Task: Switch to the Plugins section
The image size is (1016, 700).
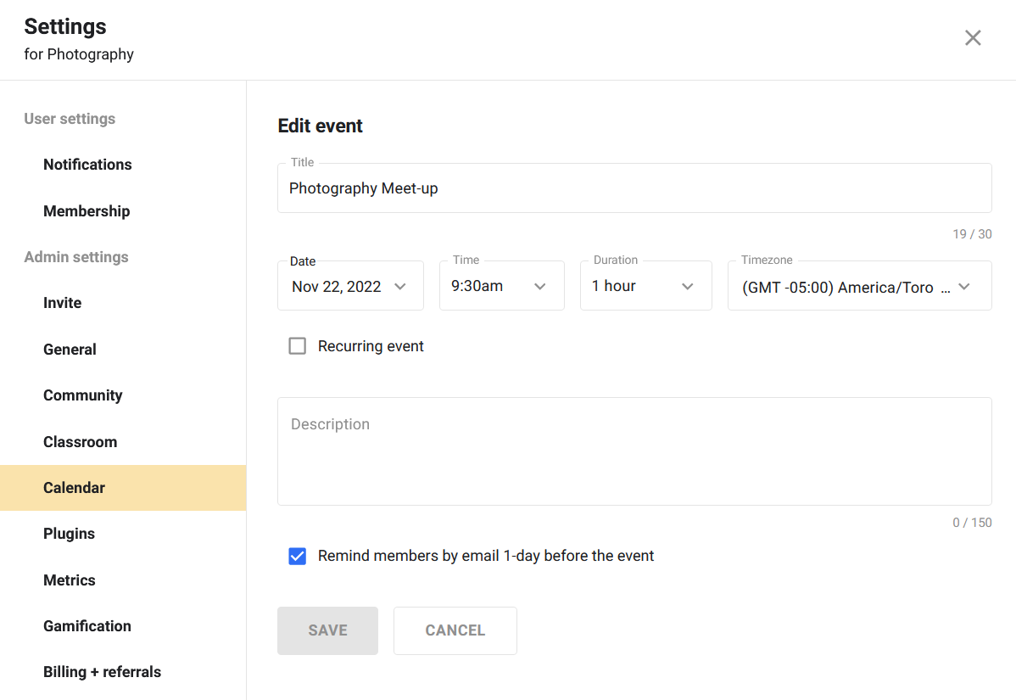Action: (x=69, y=533)
